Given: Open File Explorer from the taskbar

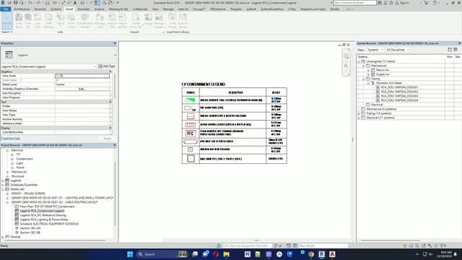Looking at the screenshot, I should [226, 254].
